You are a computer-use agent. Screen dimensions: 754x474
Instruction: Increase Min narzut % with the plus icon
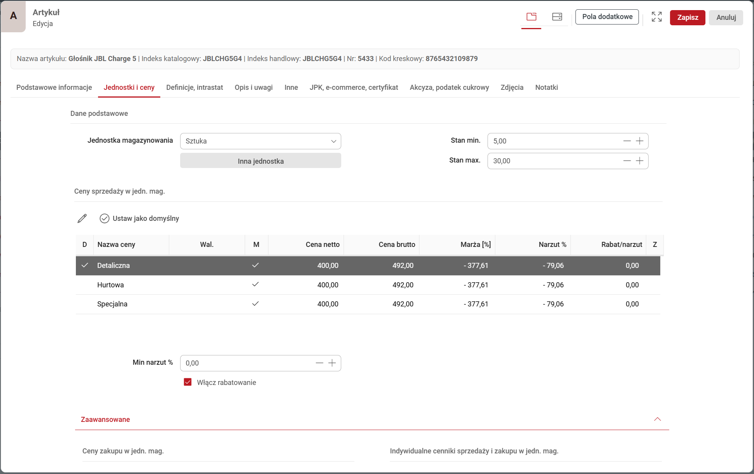[332, 363]
